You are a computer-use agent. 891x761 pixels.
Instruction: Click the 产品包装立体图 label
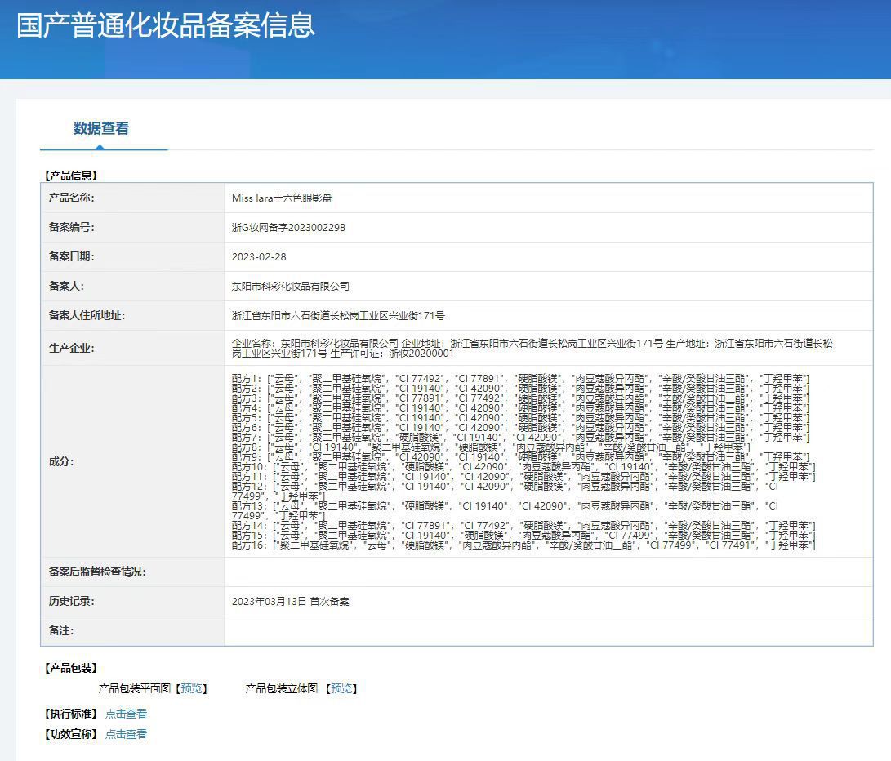(x=282, y=689)
